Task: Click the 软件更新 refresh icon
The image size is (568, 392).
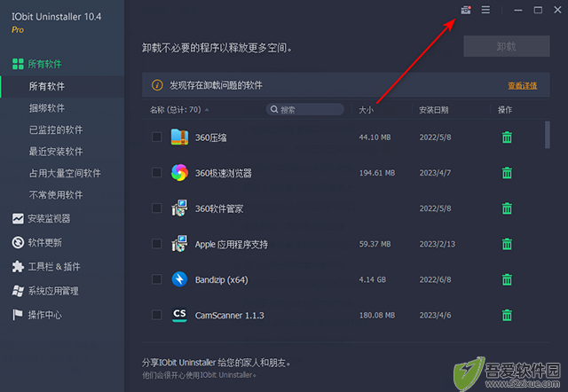Action: click(18, 242)
